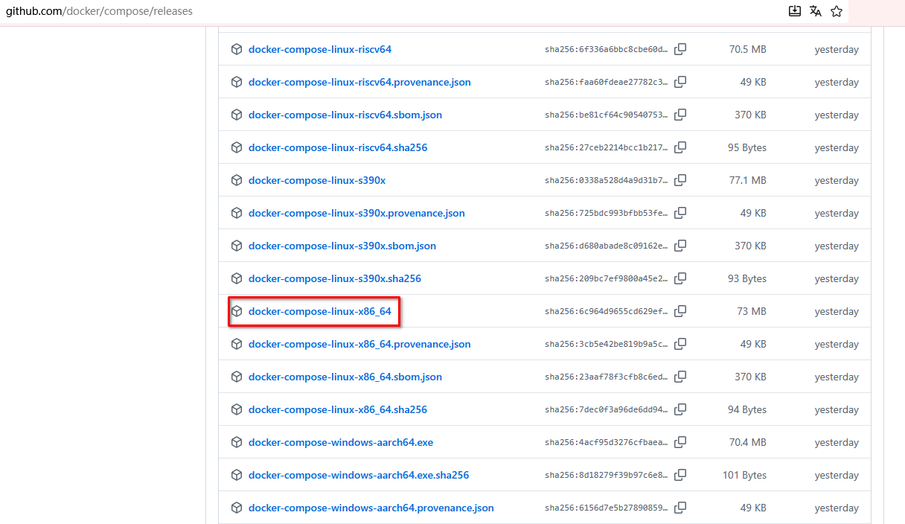Screen dimensions: 905x524
Task: Copy hash for docker-compose-linux-s390x.sbom.json
Action: 680,246
